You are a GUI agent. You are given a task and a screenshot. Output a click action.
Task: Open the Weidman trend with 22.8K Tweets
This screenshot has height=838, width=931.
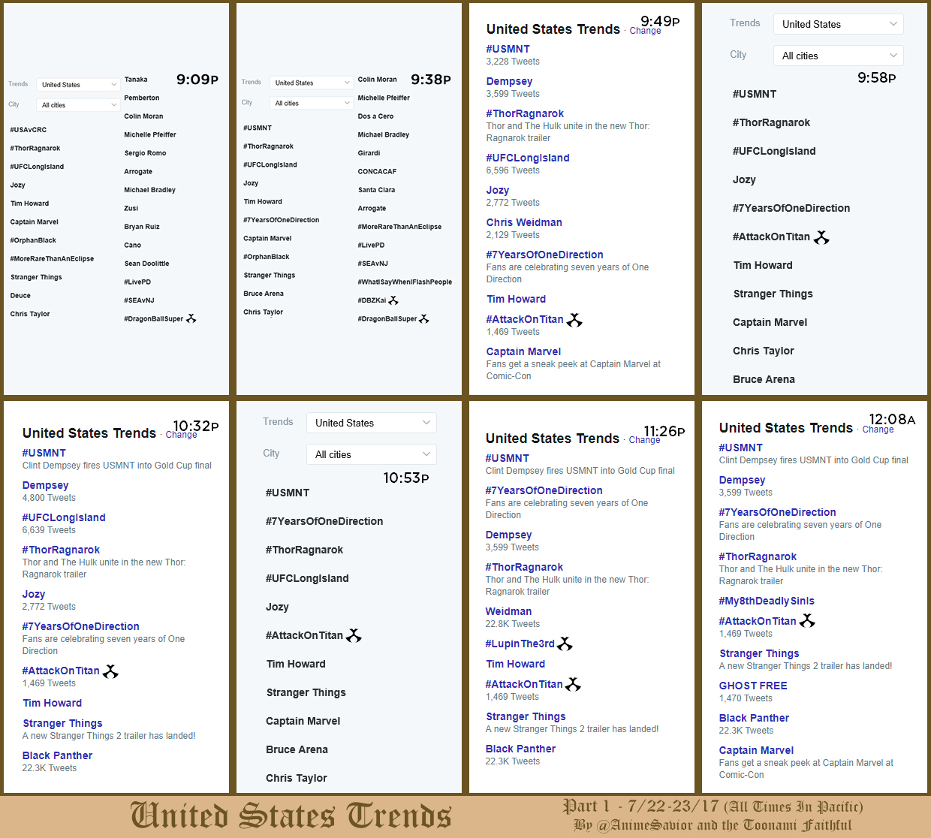(x=508, y=611)
